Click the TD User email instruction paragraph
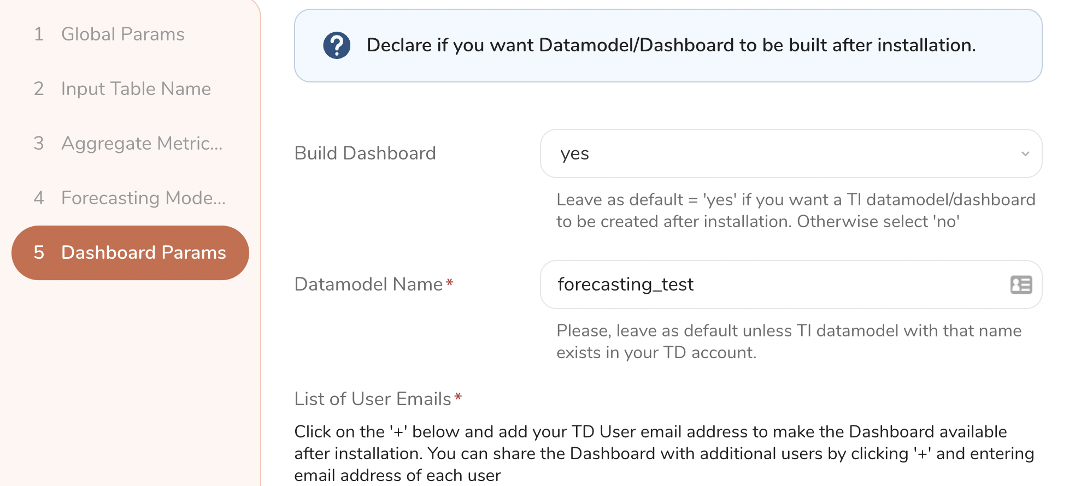The image size is (1075, 486). point(664,453)
